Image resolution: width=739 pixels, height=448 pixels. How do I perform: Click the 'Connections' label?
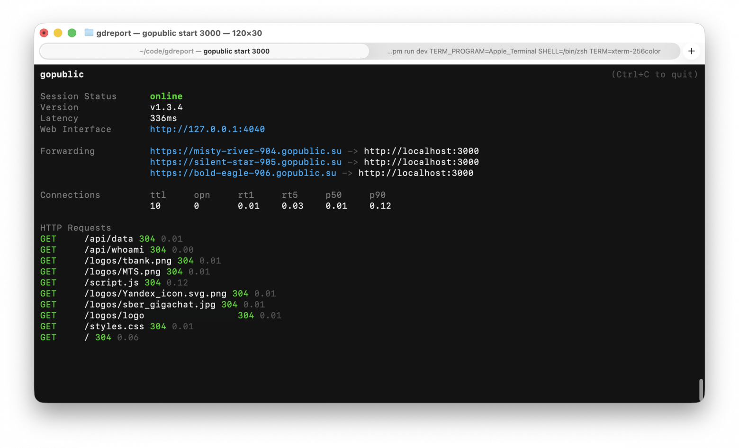(70, 195)
